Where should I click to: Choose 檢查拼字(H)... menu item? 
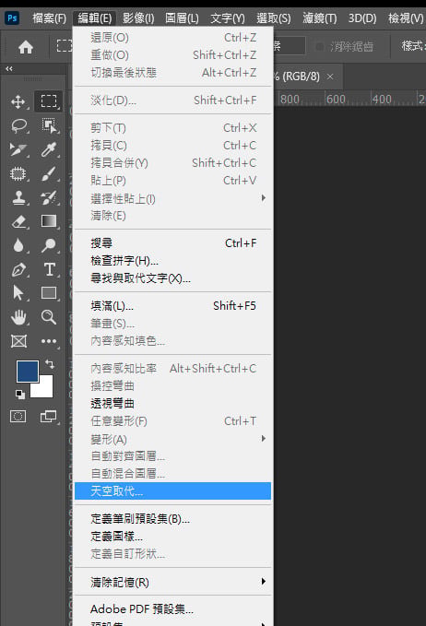point(172,261)
